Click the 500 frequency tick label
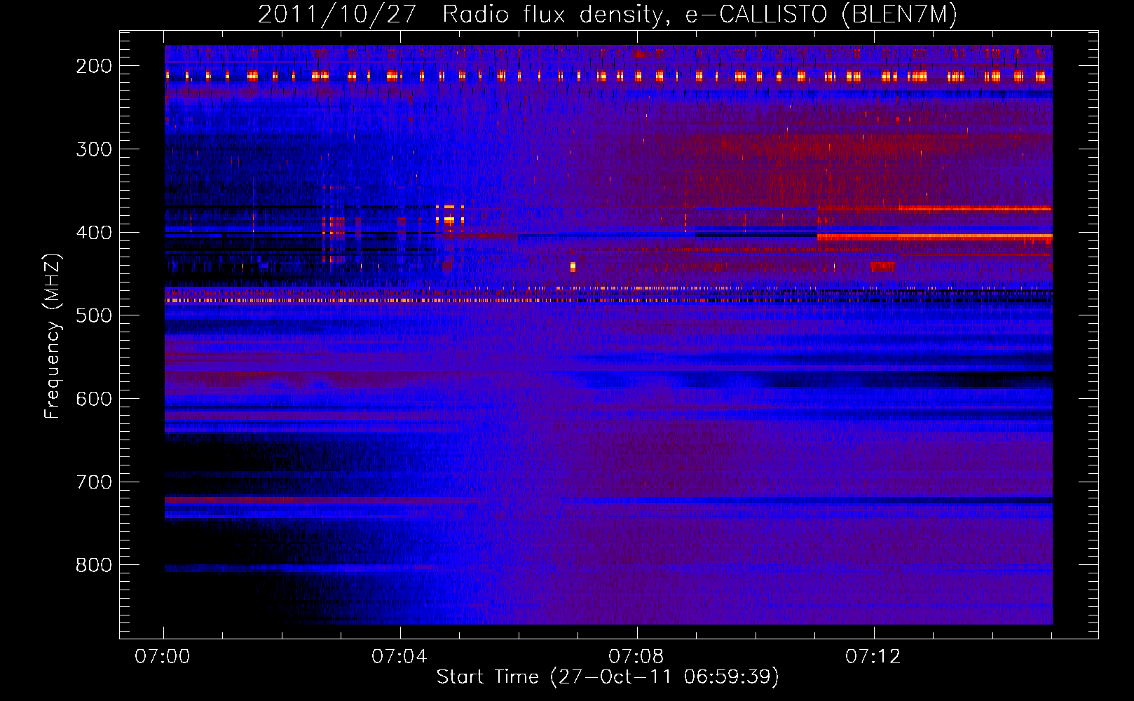This screenshot has width=1134, height=701. pos(94,315)
